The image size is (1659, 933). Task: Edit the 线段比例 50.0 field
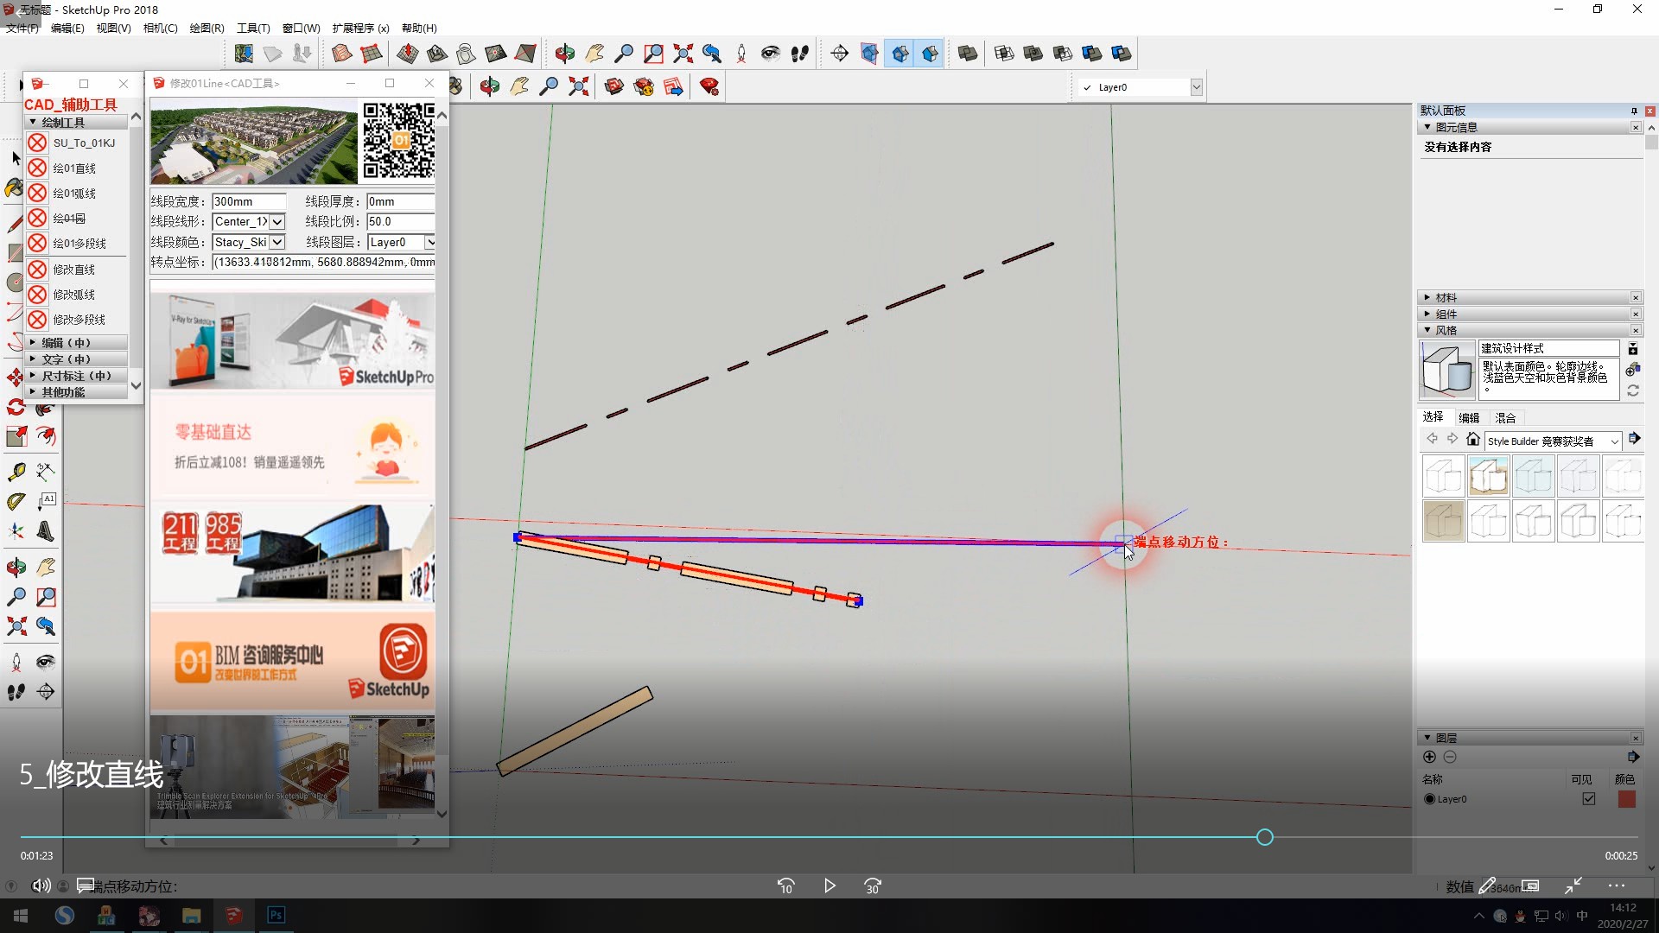coord(400,222)
